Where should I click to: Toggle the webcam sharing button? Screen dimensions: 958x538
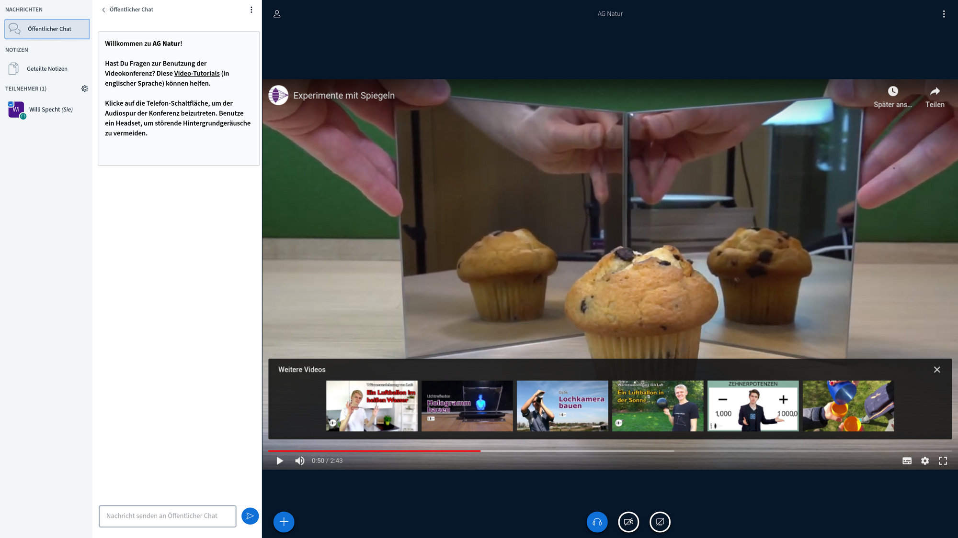628,522
